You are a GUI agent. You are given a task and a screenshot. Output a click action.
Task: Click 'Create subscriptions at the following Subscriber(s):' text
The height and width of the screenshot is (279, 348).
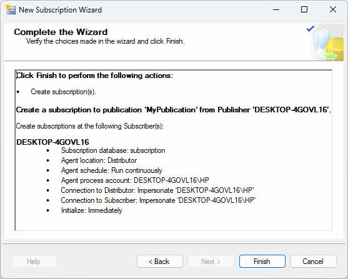click(x=90, y=126)
